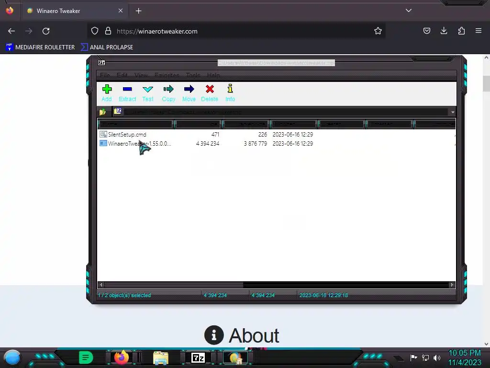Open the MEDIAFIRE ROULETTER bookmark

click(41, 47)
